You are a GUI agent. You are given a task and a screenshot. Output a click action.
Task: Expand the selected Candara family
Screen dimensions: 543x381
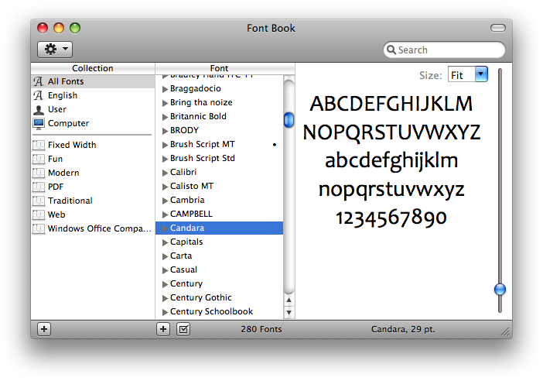click(x=165, y=228)
